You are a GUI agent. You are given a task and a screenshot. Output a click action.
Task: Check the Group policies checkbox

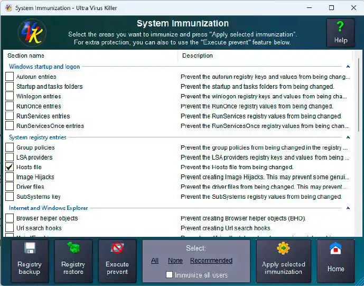tap(10, 147)
